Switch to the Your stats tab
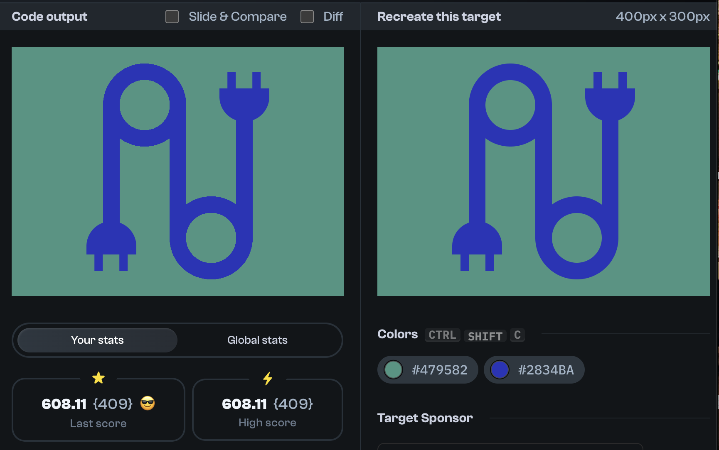Viewport: 719px width, 450px height. coord(98,340)
